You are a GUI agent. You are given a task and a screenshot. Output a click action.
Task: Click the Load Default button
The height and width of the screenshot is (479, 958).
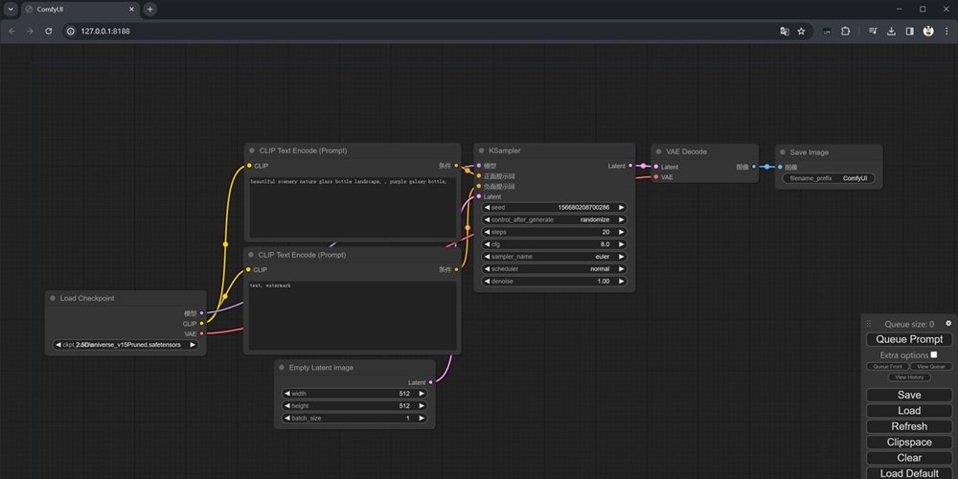tap(909, 473)
